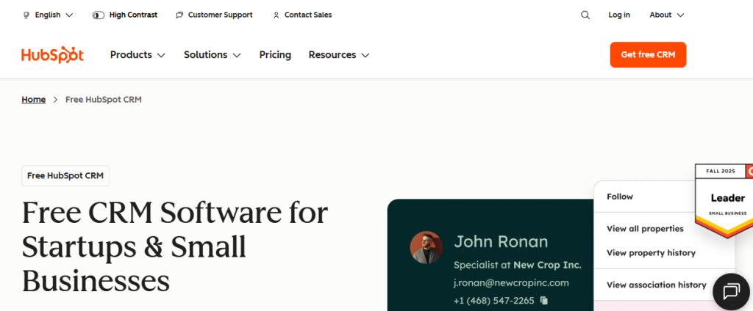Click the Log in link
Screen dimensions: 753x311
tap(618, 15)
